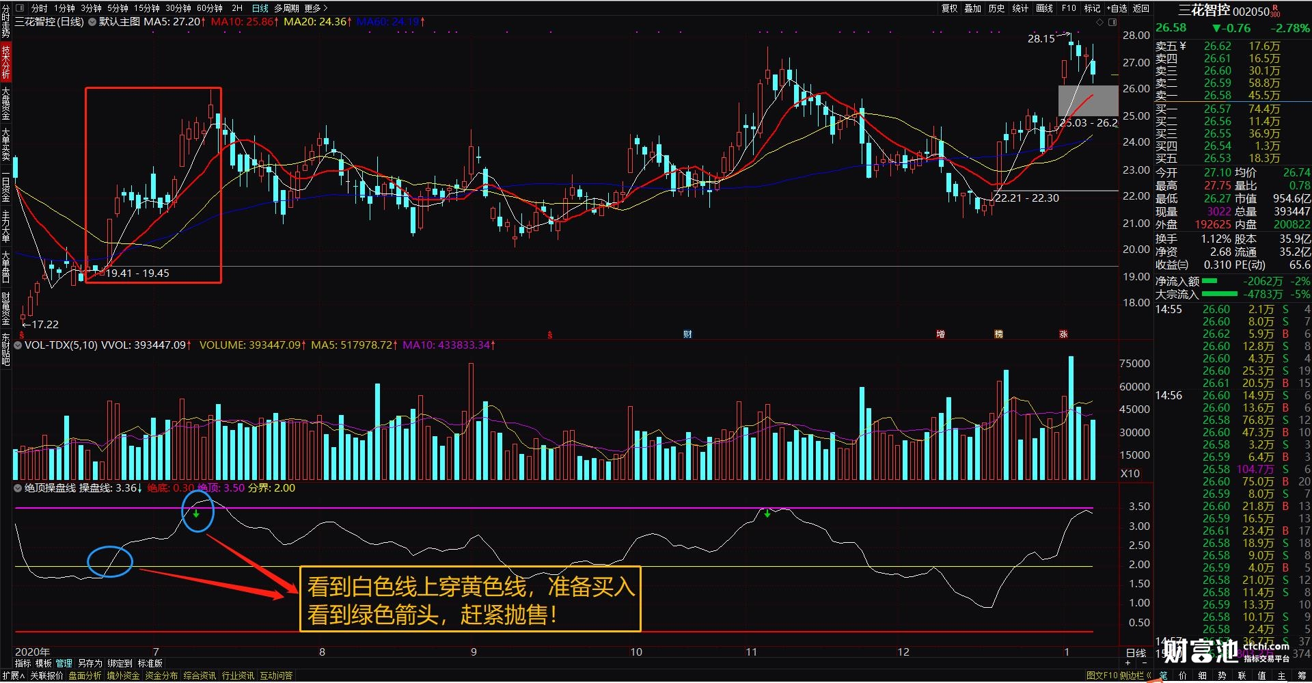Click the 标记 mark button
1312x683 pixels.
[1092, 8]
